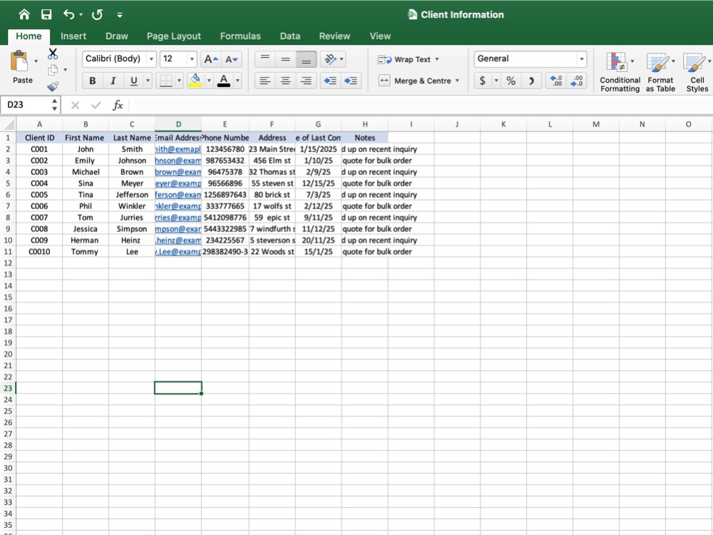Open Conditional Formatting
Screen dimensions: 713x535
click(620, 72)
